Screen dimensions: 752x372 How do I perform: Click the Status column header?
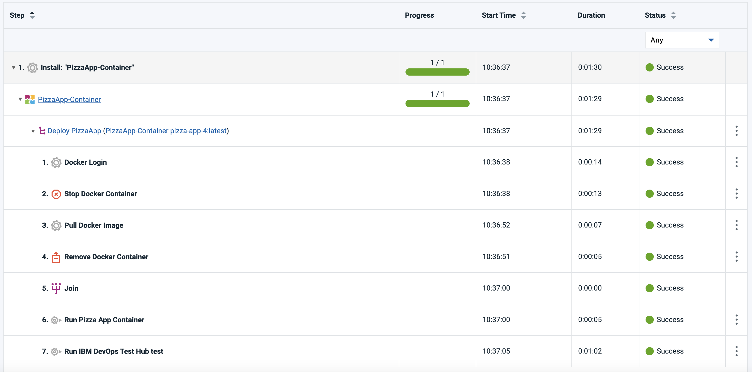(x=655, y=15)
